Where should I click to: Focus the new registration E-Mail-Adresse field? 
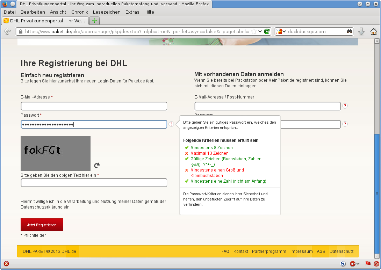click(x=94, y=106)
